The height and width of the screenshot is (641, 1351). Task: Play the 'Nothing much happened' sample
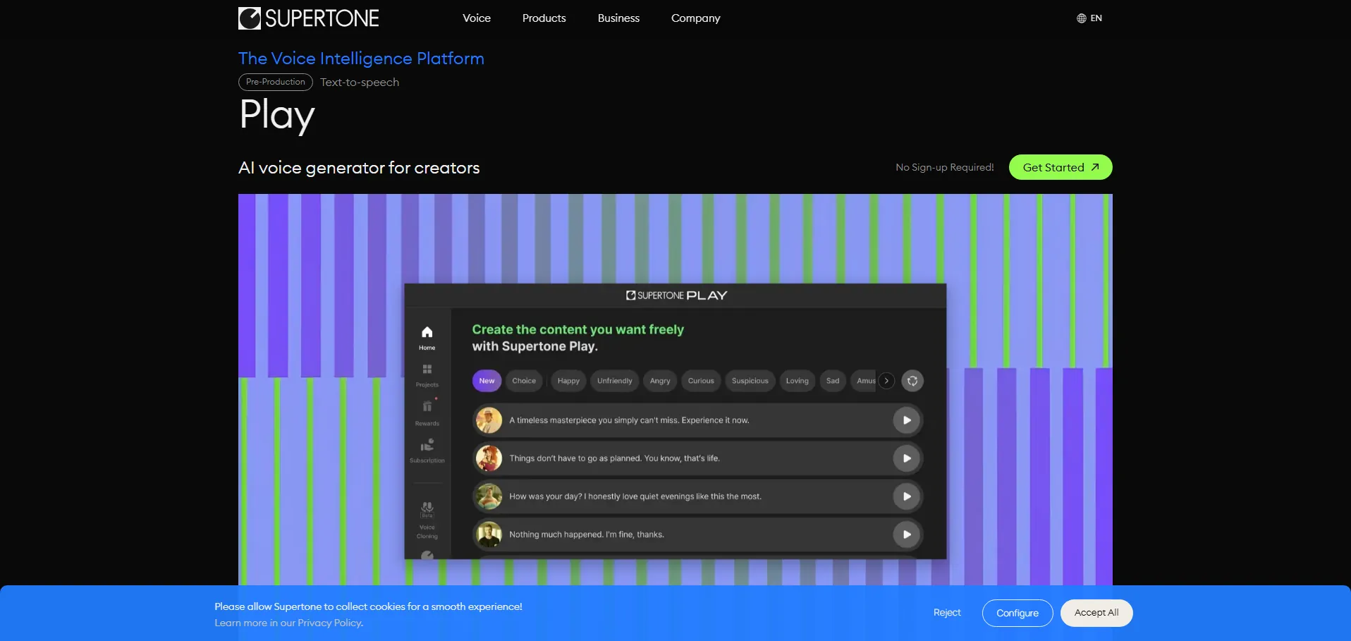point(906,535)
